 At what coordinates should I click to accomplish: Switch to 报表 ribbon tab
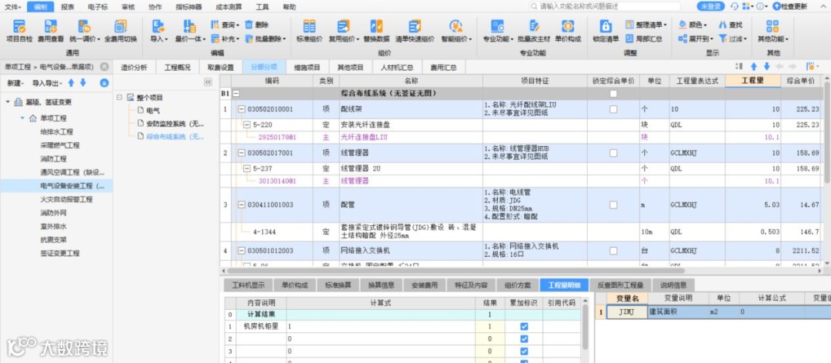(x=67, y=6)
